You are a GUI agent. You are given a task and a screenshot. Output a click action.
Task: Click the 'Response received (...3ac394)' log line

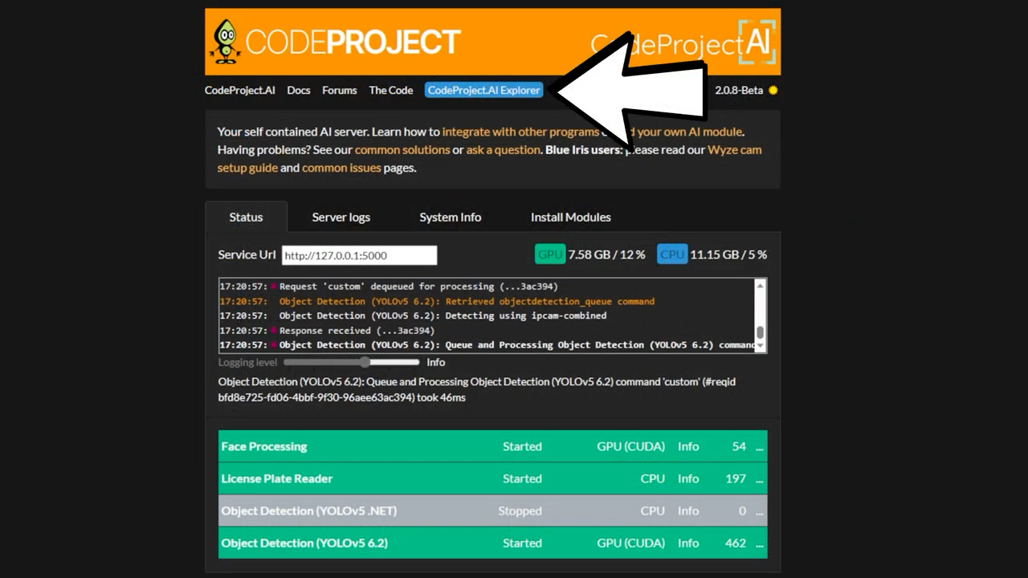(x=357, y=330)
